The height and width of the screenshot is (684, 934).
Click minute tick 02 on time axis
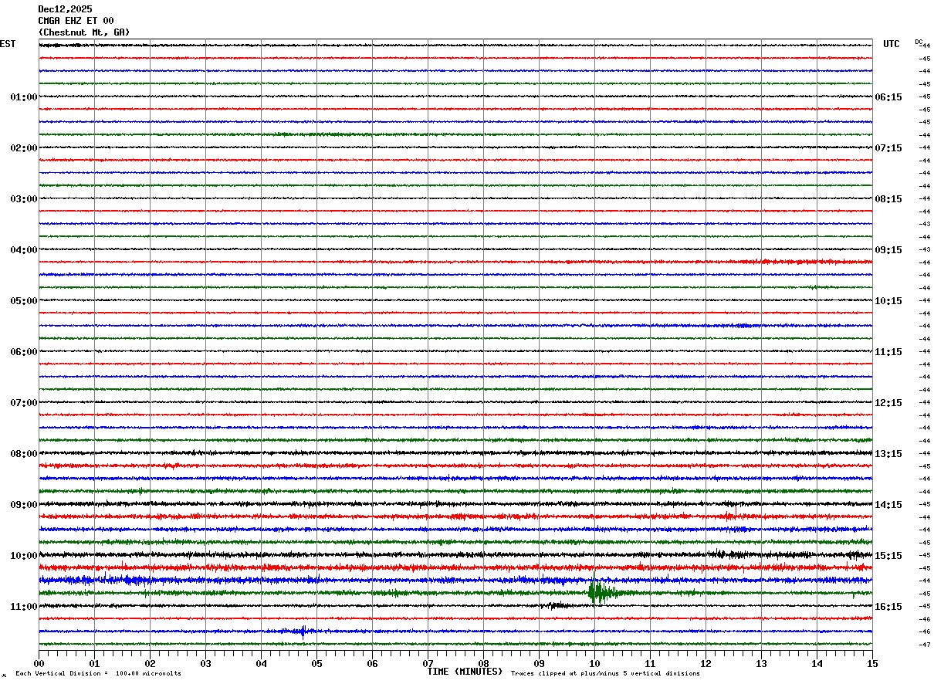click(x=150, y=663)
